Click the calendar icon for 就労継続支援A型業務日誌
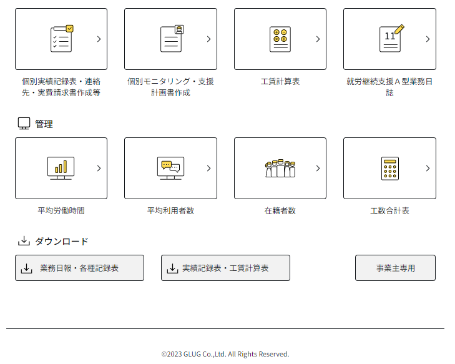455x364 pixels. (x=391, y=39)
